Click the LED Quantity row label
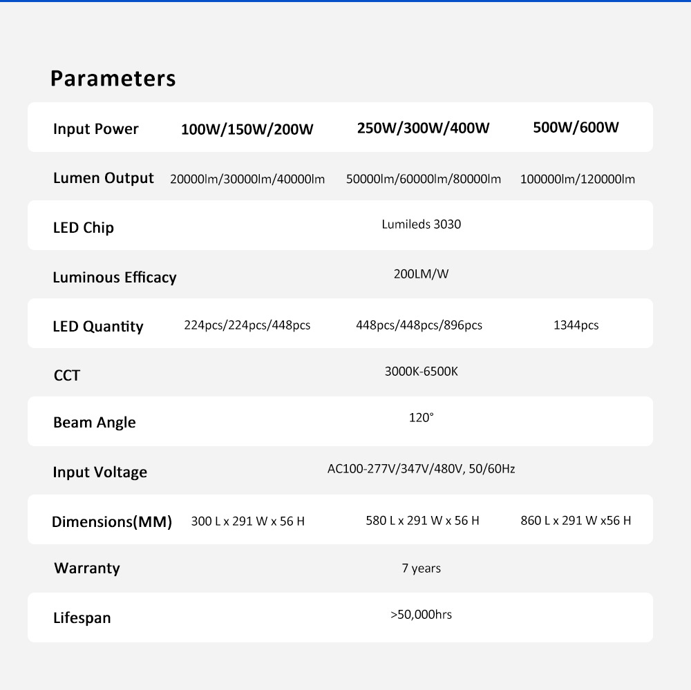691x690 pixels. [98, 327]
